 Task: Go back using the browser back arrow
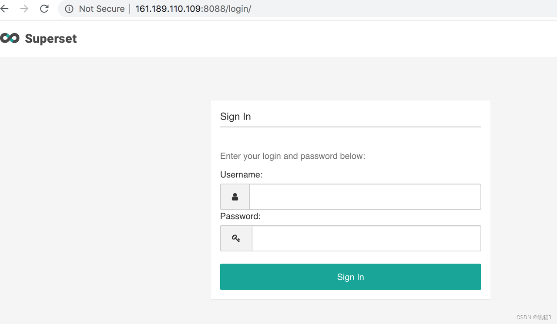pos(4,9)
